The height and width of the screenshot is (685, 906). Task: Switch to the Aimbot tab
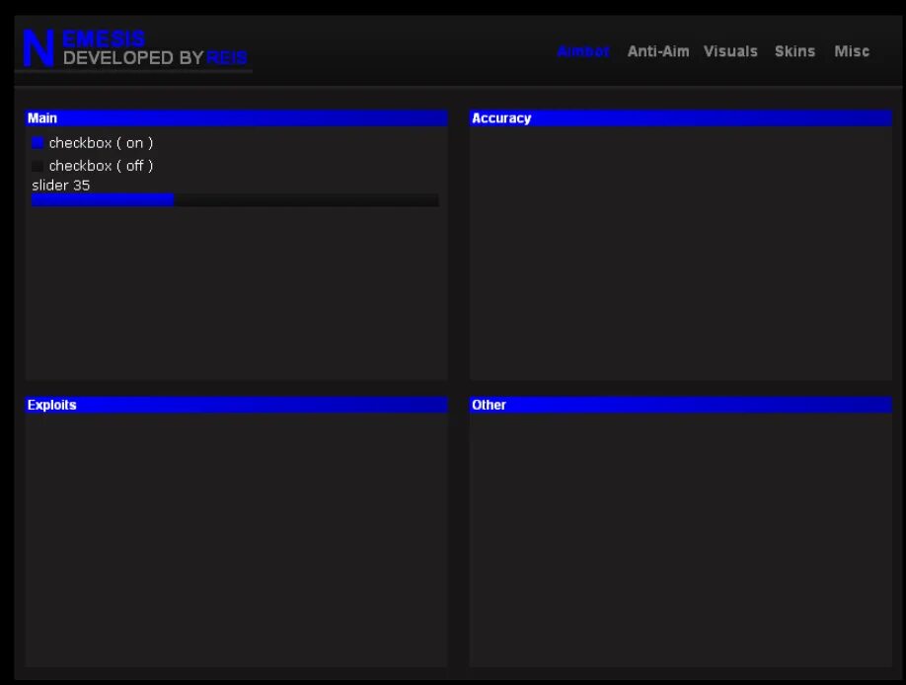pos(583,51)
